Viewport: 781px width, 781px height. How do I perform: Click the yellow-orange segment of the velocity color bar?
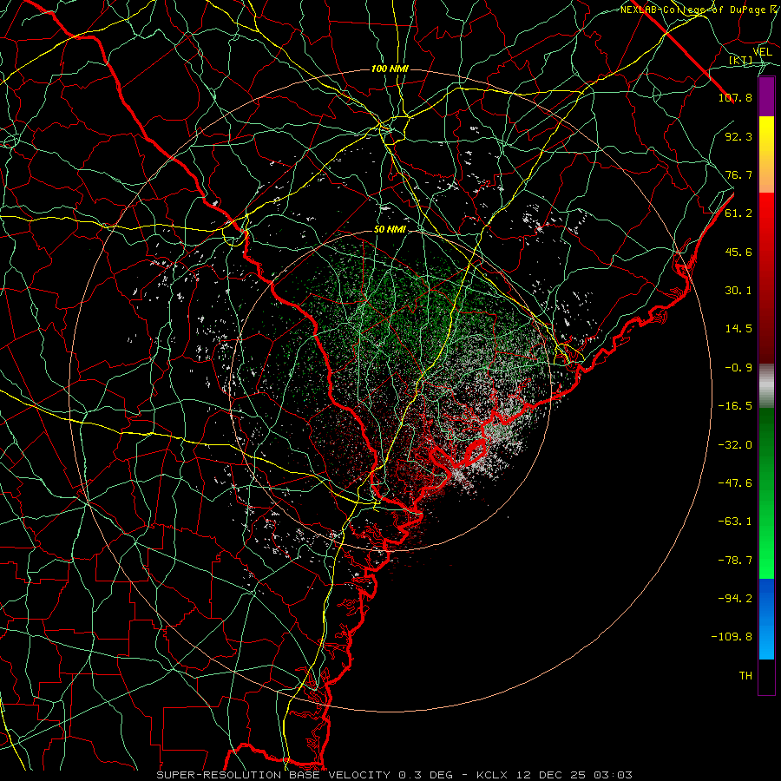click(766, 154)
